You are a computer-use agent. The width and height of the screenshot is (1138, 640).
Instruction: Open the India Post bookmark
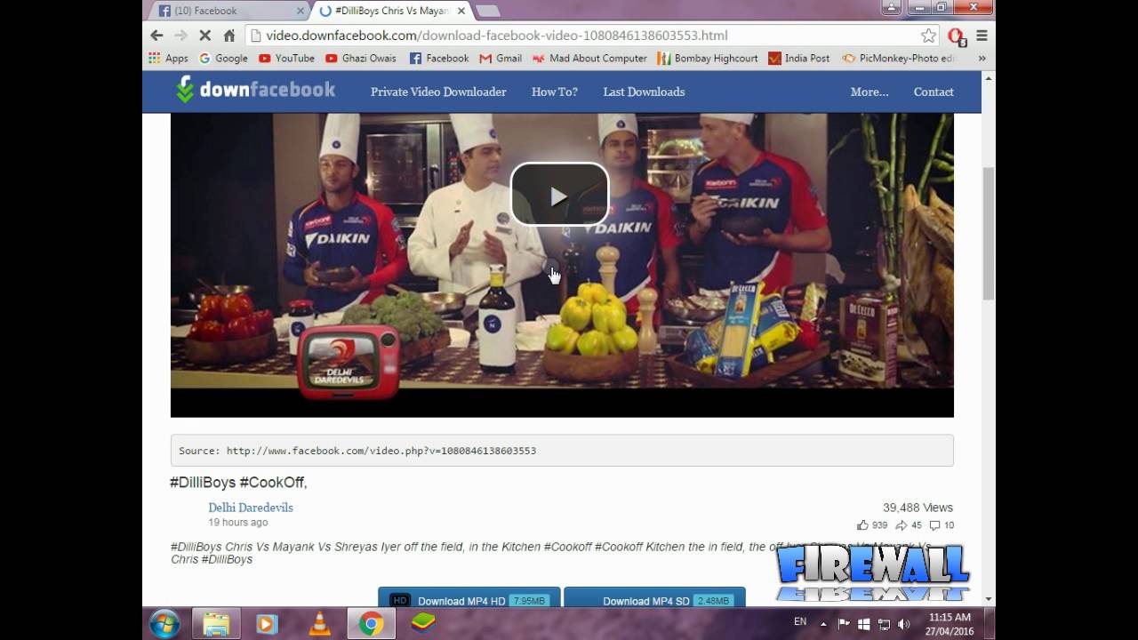click(x=798, y=58)
